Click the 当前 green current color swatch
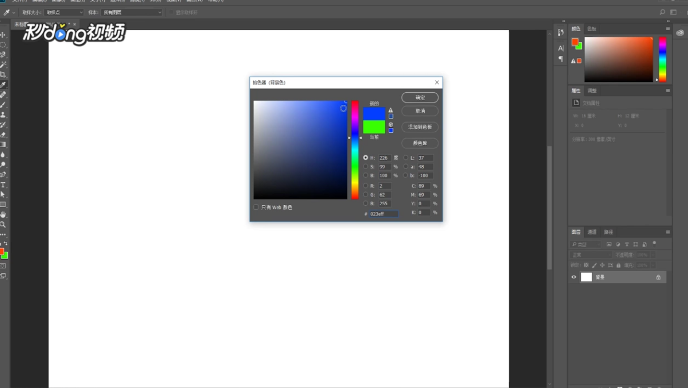Image resolution: width=688 pixels, height=388 pixels. coord(374,127)
